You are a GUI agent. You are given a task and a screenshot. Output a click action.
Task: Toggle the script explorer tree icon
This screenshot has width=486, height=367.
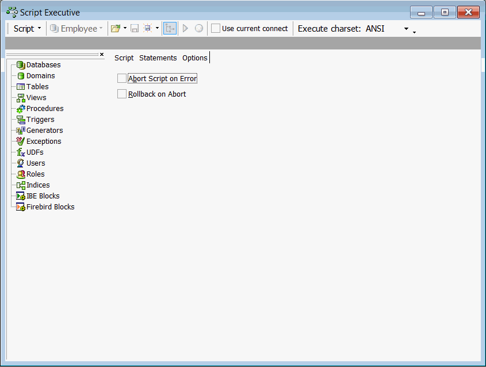click(x=170, y=29)
